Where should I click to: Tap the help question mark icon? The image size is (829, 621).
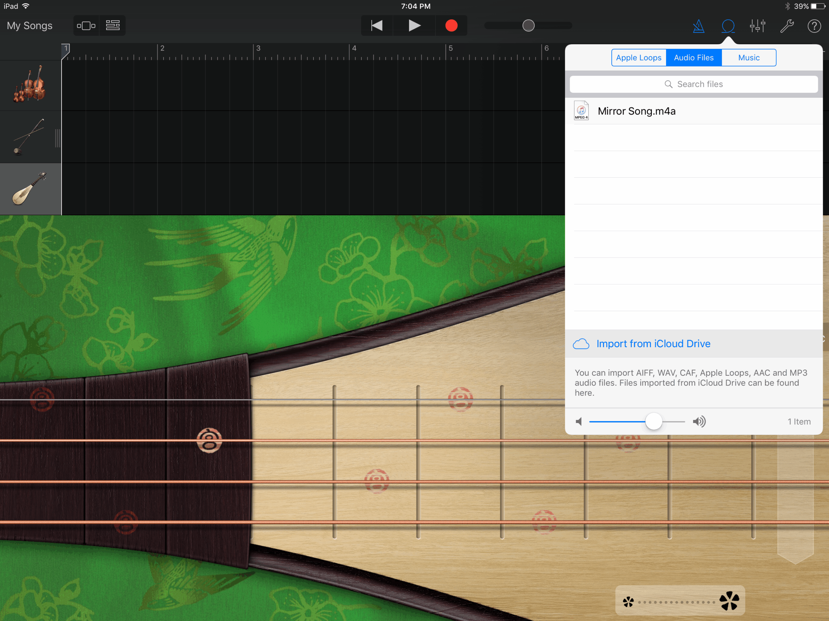[814, 26]
